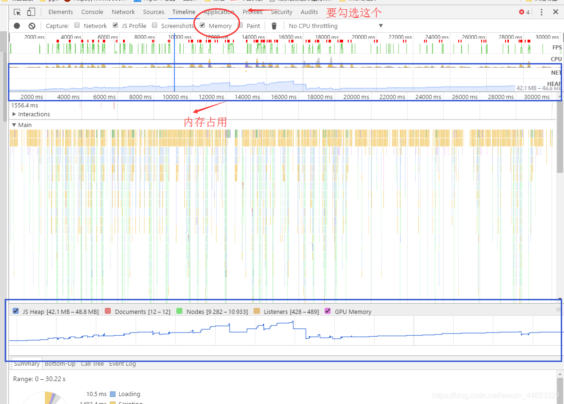The image size is (564, 404).
Task: Activate the inspect element picker icon
Action: [17, 12]
